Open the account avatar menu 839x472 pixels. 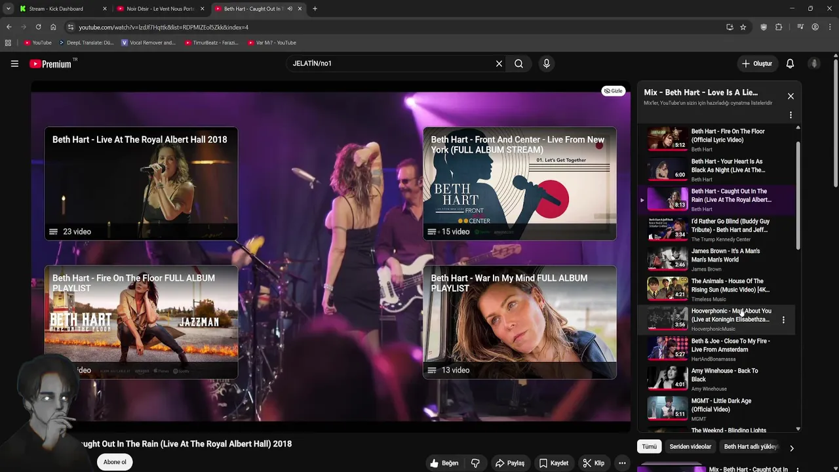click(x=814, y=64)
